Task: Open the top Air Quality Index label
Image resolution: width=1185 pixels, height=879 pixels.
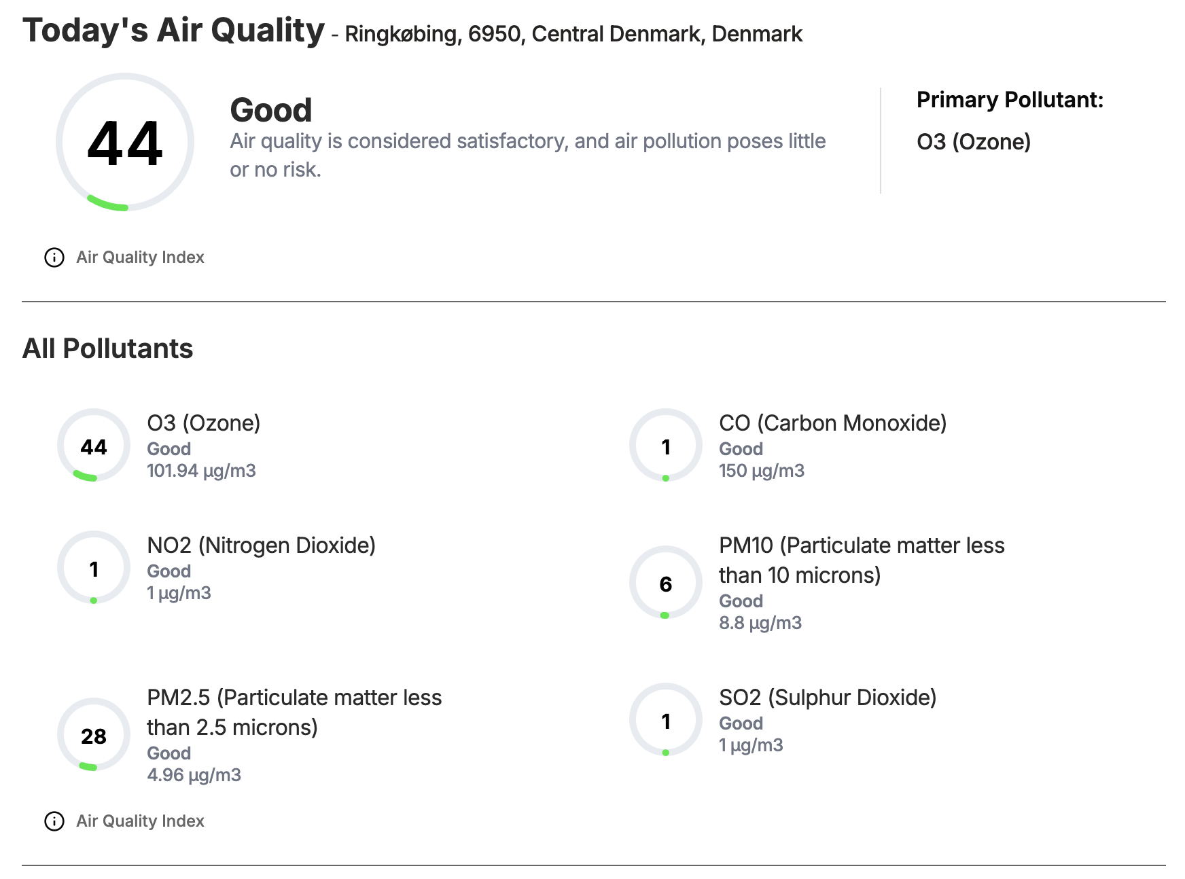Action: point(140,257)
